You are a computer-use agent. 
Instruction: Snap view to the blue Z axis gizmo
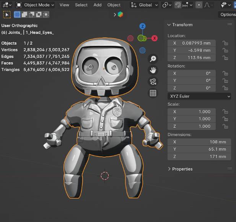tap(142, 26)
